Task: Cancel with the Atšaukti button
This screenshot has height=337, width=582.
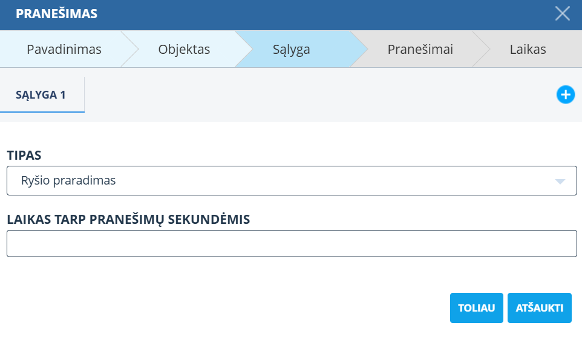Action: (x=540, y=308)
